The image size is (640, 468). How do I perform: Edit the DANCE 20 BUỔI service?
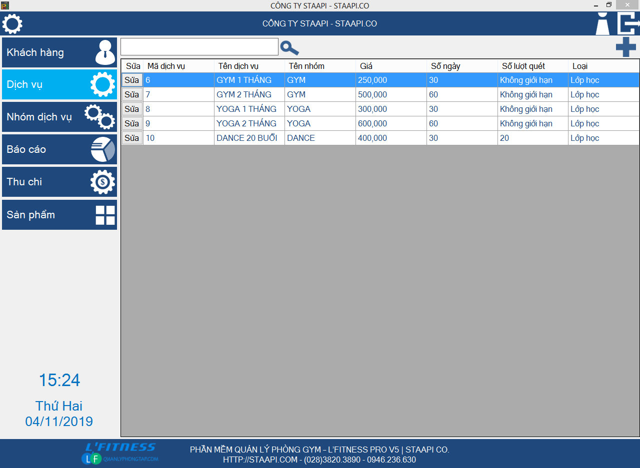[x=132, y=138]
